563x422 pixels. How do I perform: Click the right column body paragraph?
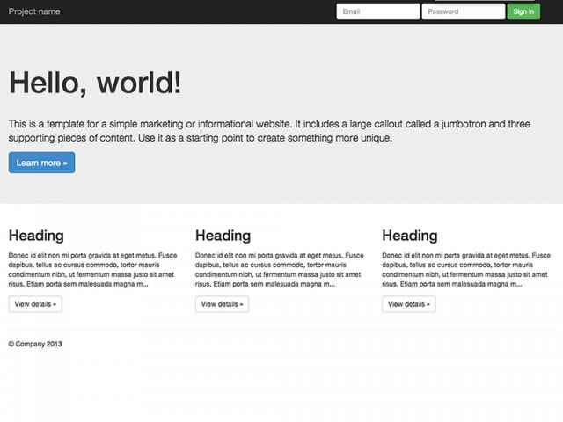tap(466, 270)
